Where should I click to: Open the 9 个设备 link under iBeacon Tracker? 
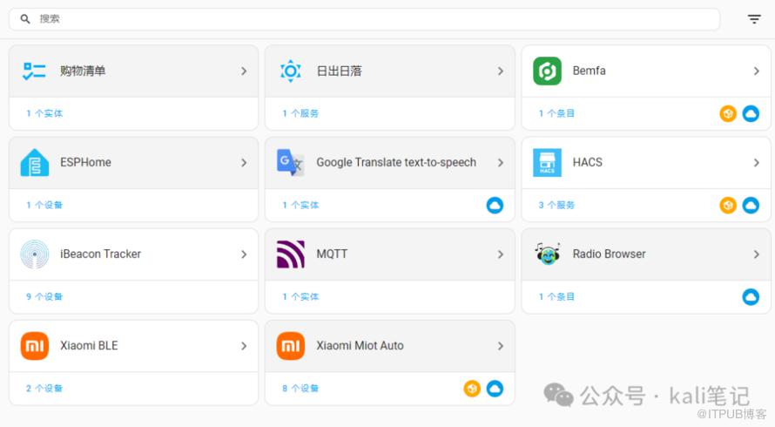44,296
